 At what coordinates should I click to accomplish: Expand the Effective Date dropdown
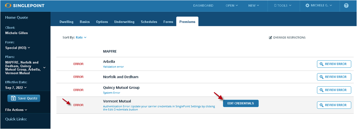16,88
